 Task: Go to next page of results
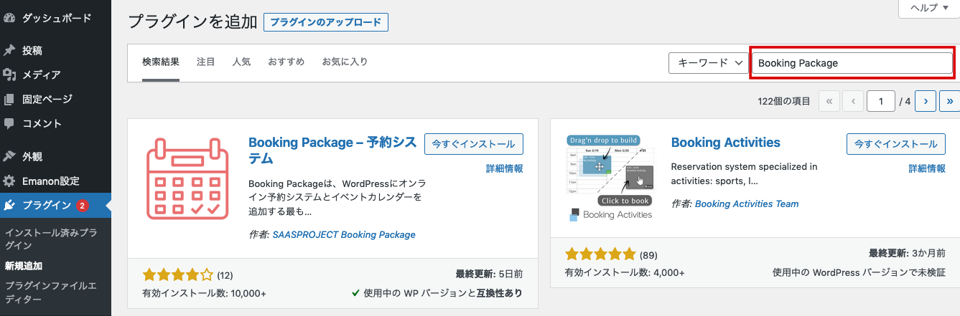(x=926, y=102)
